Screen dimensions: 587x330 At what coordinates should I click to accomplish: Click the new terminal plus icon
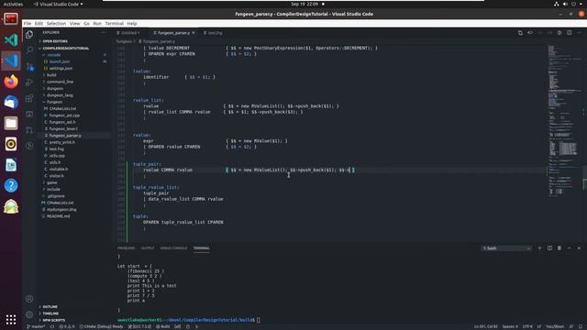[x=539, y=248]
